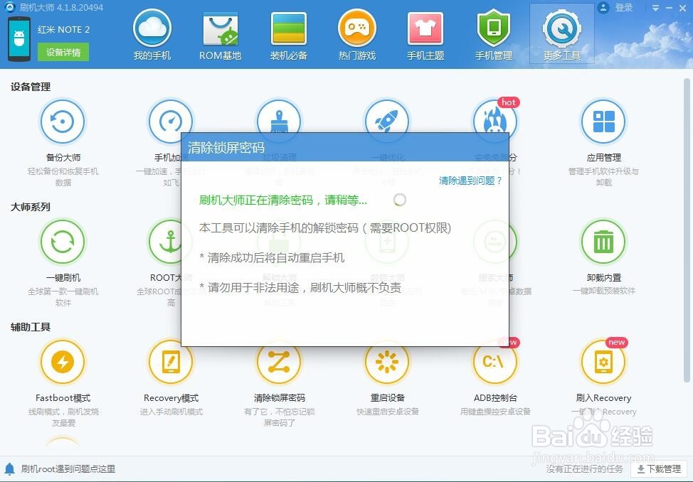The image size is (693, 482).
Task: Click the 设备详情 device details button
Action: [x=63, y=53]
